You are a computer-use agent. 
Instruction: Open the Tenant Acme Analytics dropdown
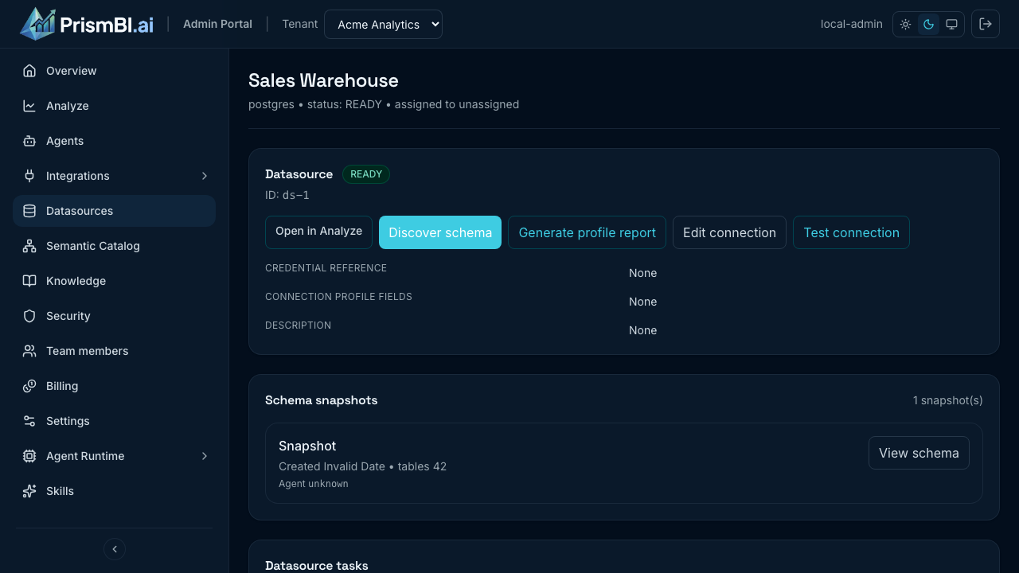coord(383,24)
